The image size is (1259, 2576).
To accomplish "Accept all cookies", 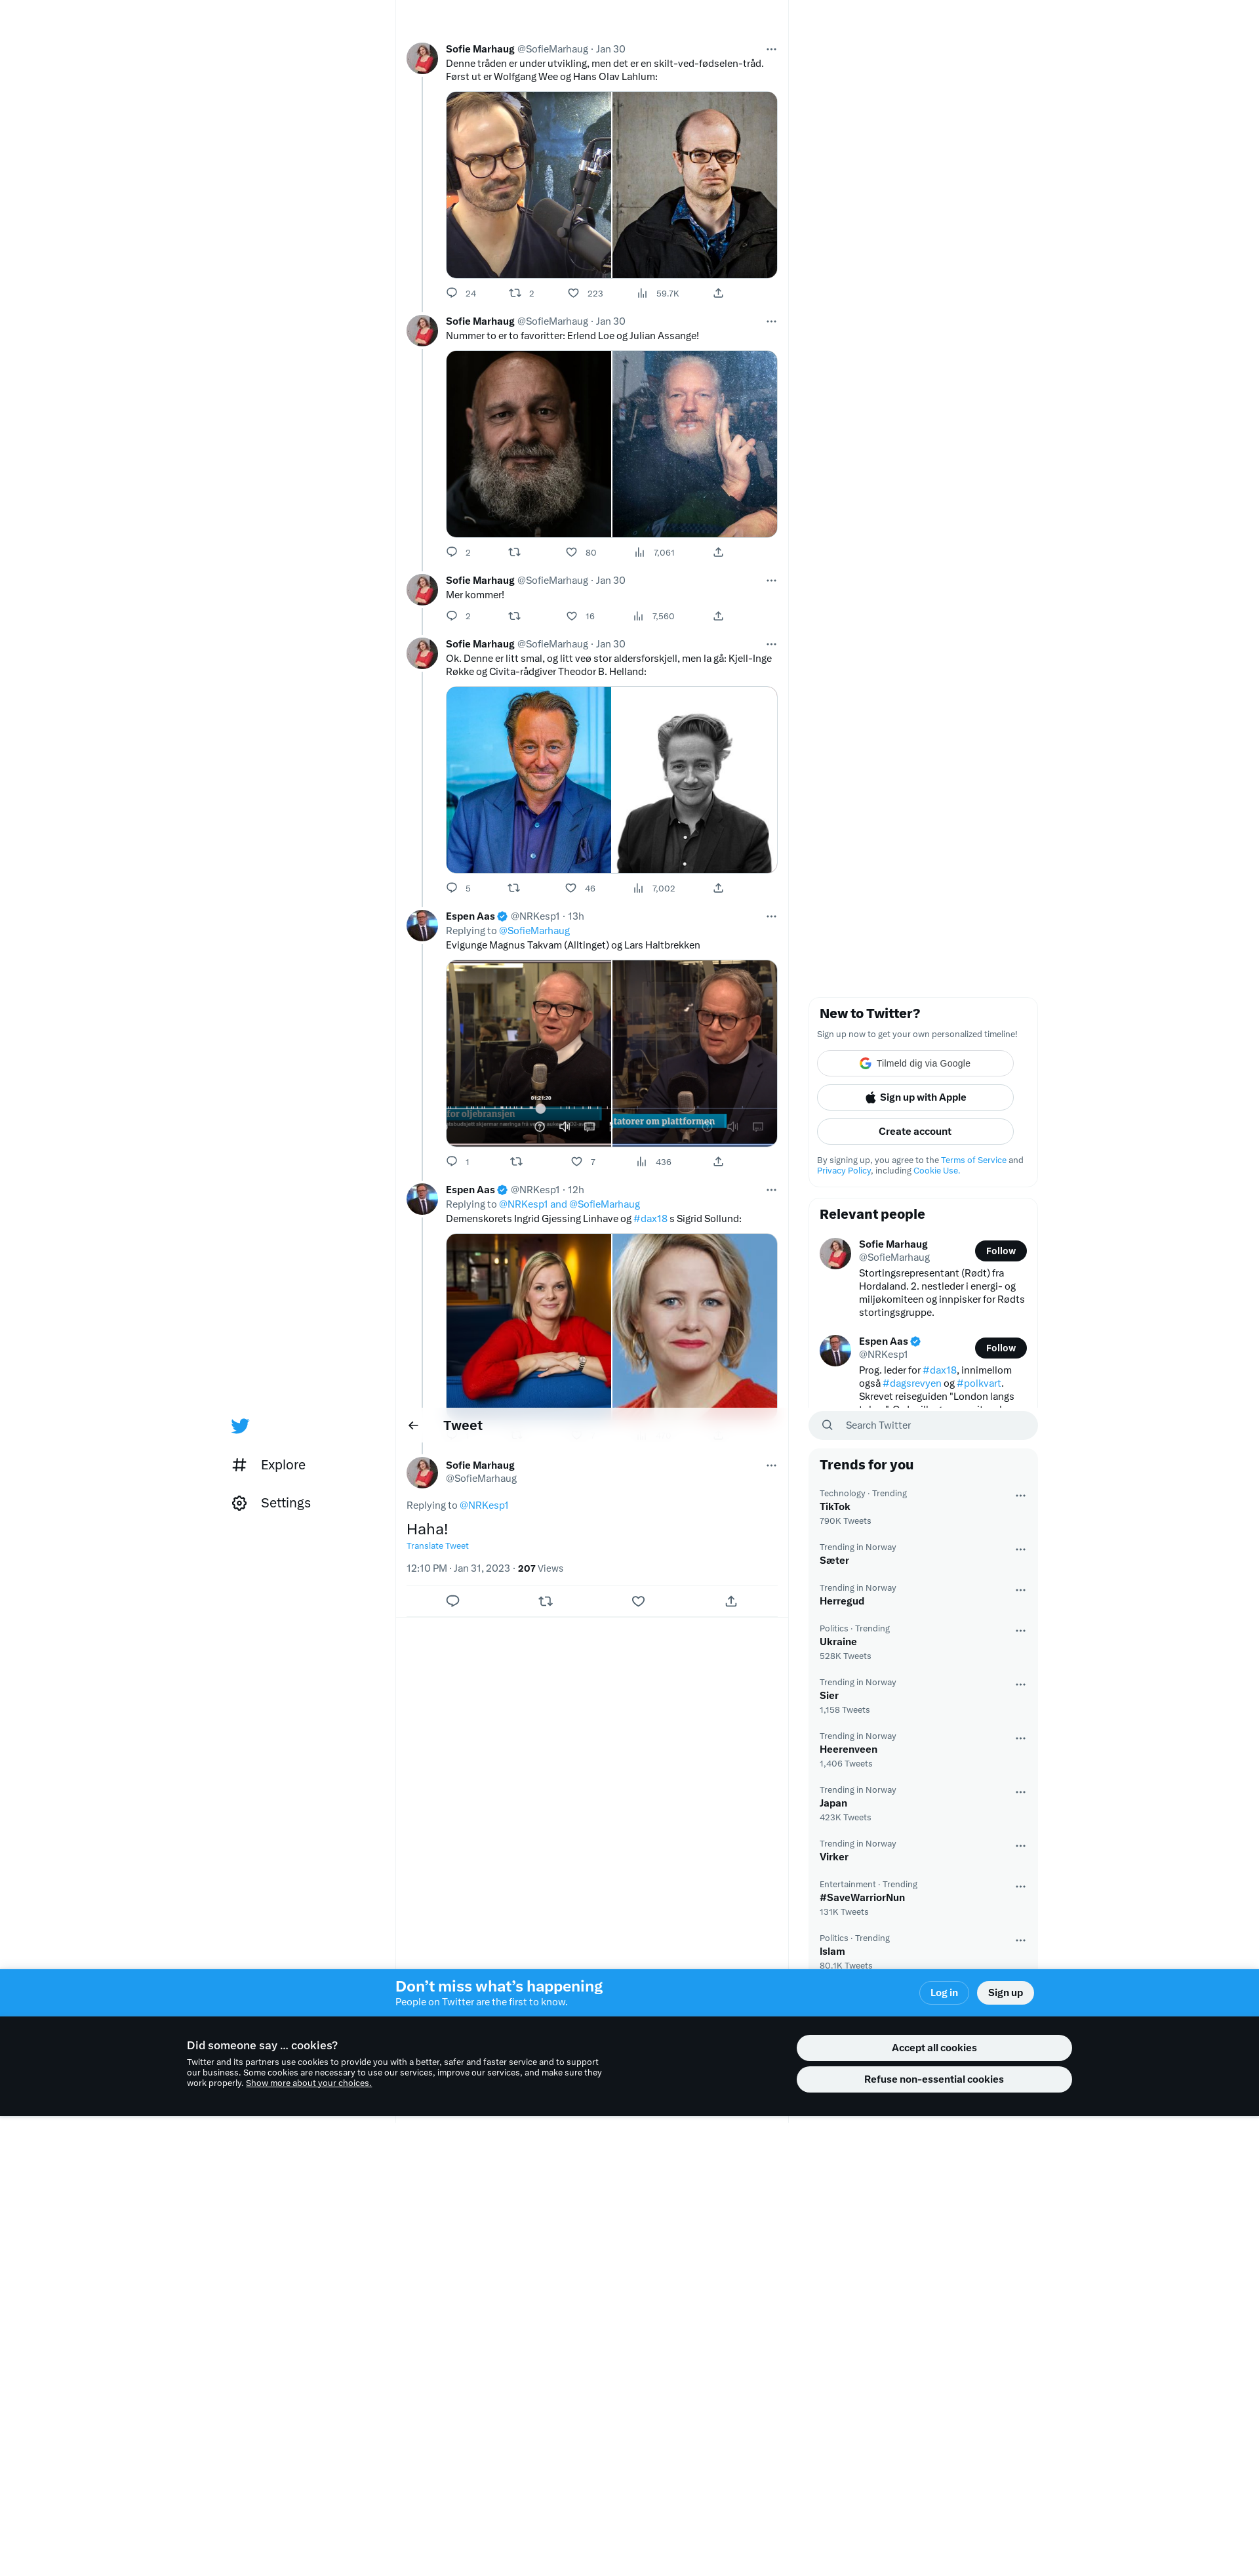I will pyautogui.click(x=934, y=2048).
